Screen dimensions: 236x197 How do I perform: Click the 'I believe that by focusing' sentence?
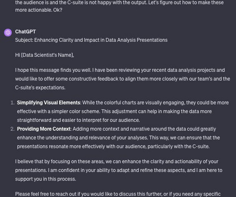click(x=117, y=161)
